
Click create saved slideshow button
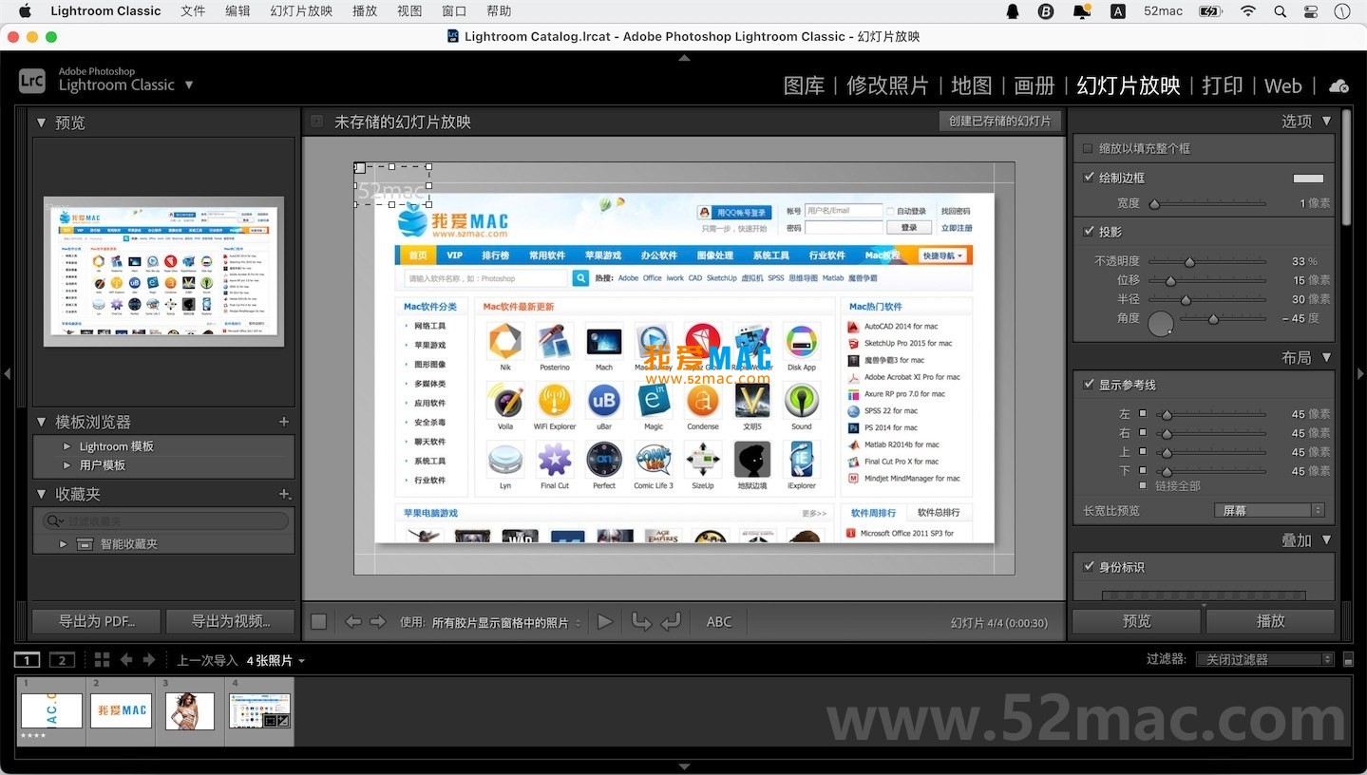click(x=1000, y=121)
